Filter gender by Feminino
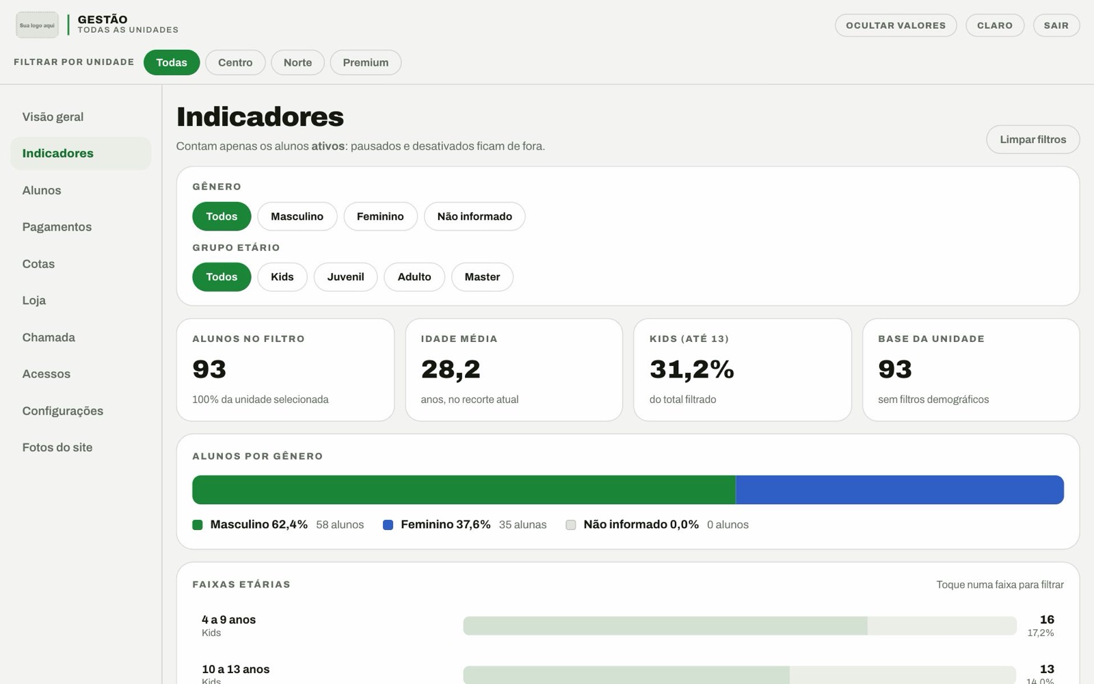The height and width of the screenshot is (684, 1094). coord(380,216)
